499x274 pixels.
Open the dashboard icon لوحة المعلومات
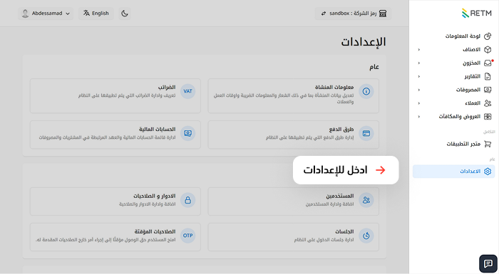487,36
